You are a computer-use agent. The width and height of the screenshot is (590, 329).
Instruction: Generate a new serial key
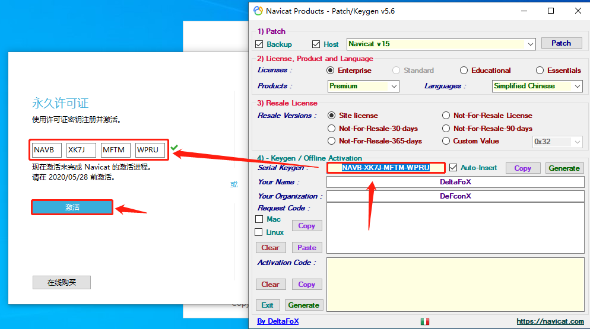[x=564, y=168]
